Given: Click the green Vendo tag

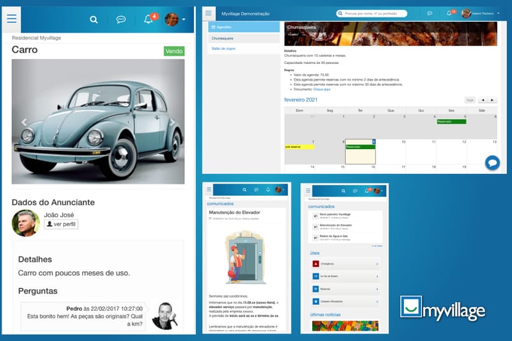Looking at the screenshot, I should pyautogui.click(x=174, y=51).
